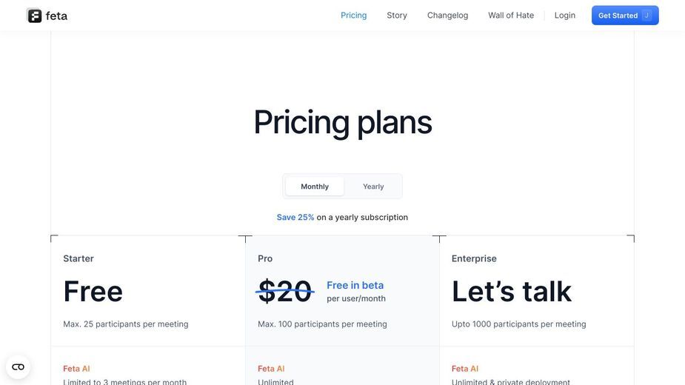685x385 pixels.
Task: Open the Changelog page
Action: [x=447, y=16]
